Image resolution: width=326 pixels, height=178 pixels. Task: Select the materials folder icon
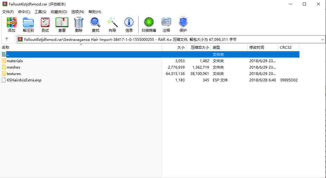(x=4, y=61)
